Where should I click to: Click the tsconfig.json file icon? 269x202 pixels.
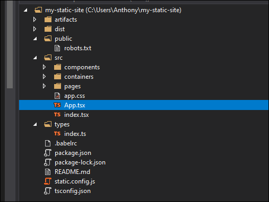coord(48,191)
